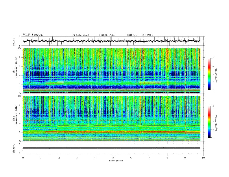Click the time axis tick label "10"
Viewport: 229px width, 177px height.
pos(203,158)
